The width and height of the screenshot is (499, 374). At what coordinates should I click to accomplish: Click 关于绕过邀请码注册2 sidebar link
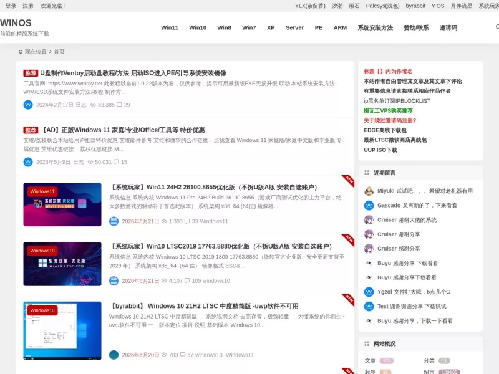point(390,120)
